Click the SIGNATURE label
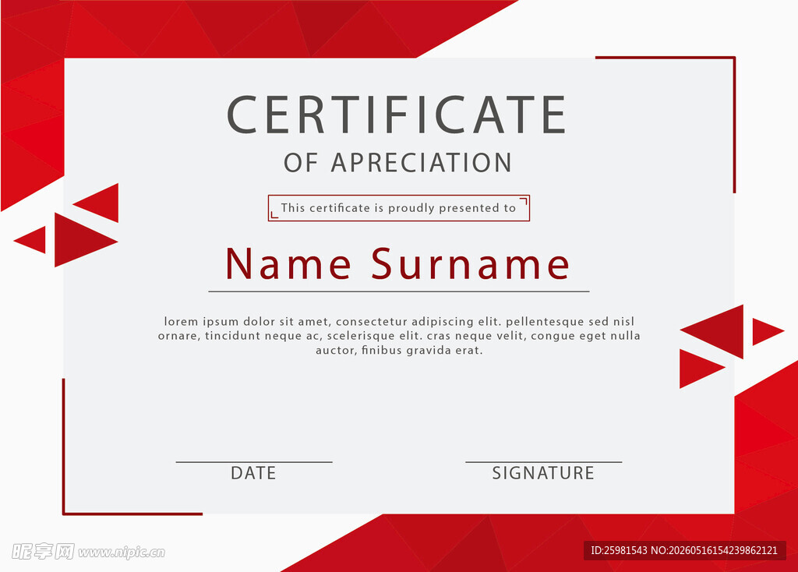Screen dimensions: 798x572 click(543, 473)
